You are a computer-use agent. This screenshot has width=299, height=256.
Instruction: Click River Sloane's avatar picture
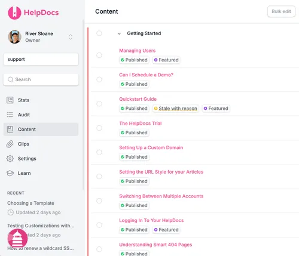pos(14,37)
